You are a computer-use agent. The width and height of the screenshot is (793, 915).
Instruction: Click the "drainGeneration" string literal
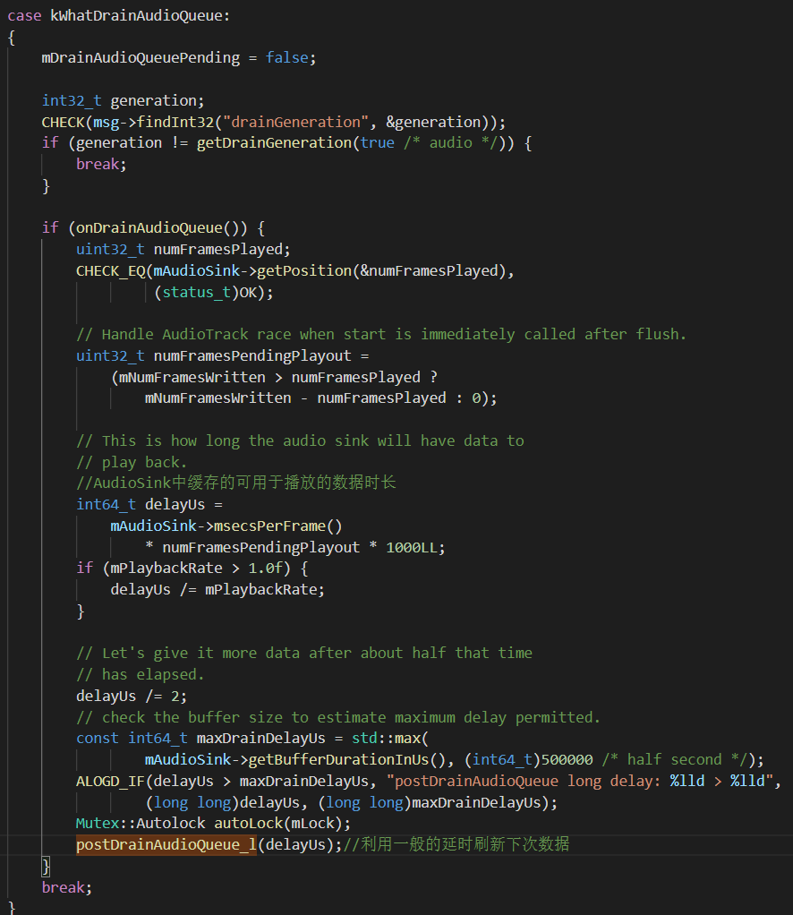point(296,122)
